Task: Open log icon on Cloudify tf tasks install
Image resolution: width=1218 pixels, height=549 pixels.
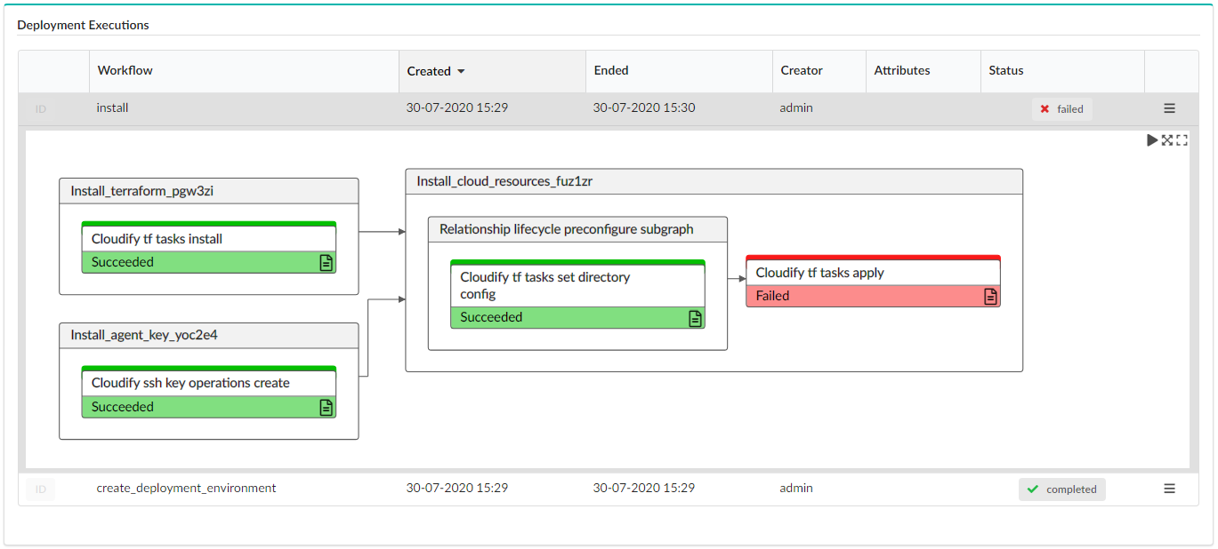Action: coord(326,262)
